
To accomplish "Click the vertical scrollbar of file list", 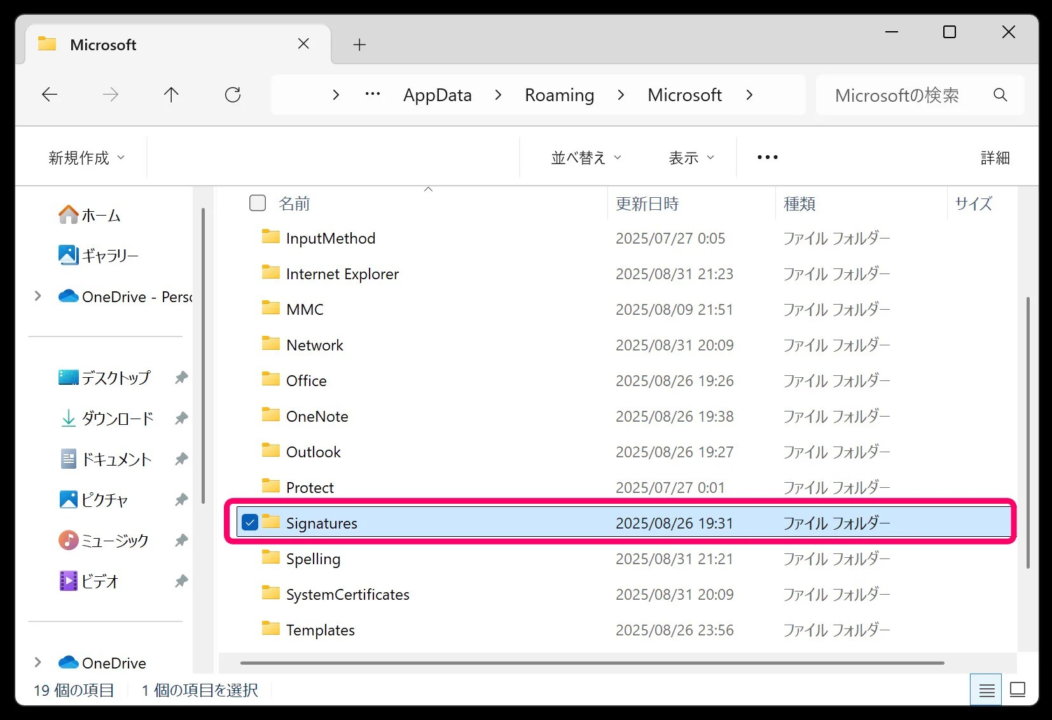I will point(1028,433).
